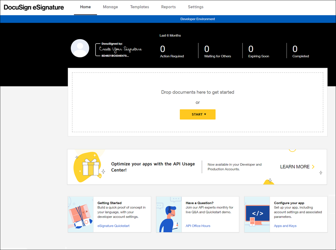This screenshot has width=336, height=250.
Task: Go to the Reports section
Action: pyautogui.click(x=168, y=7)
